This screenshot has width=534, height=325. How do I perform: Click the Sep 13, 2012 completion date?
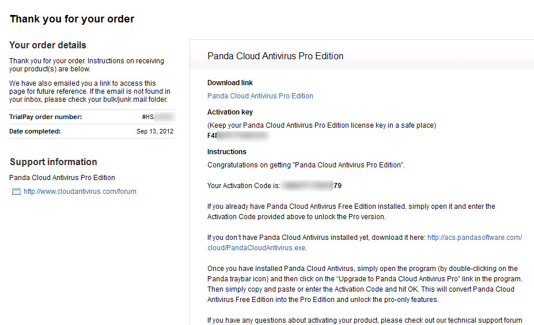[x=155, y=131]
